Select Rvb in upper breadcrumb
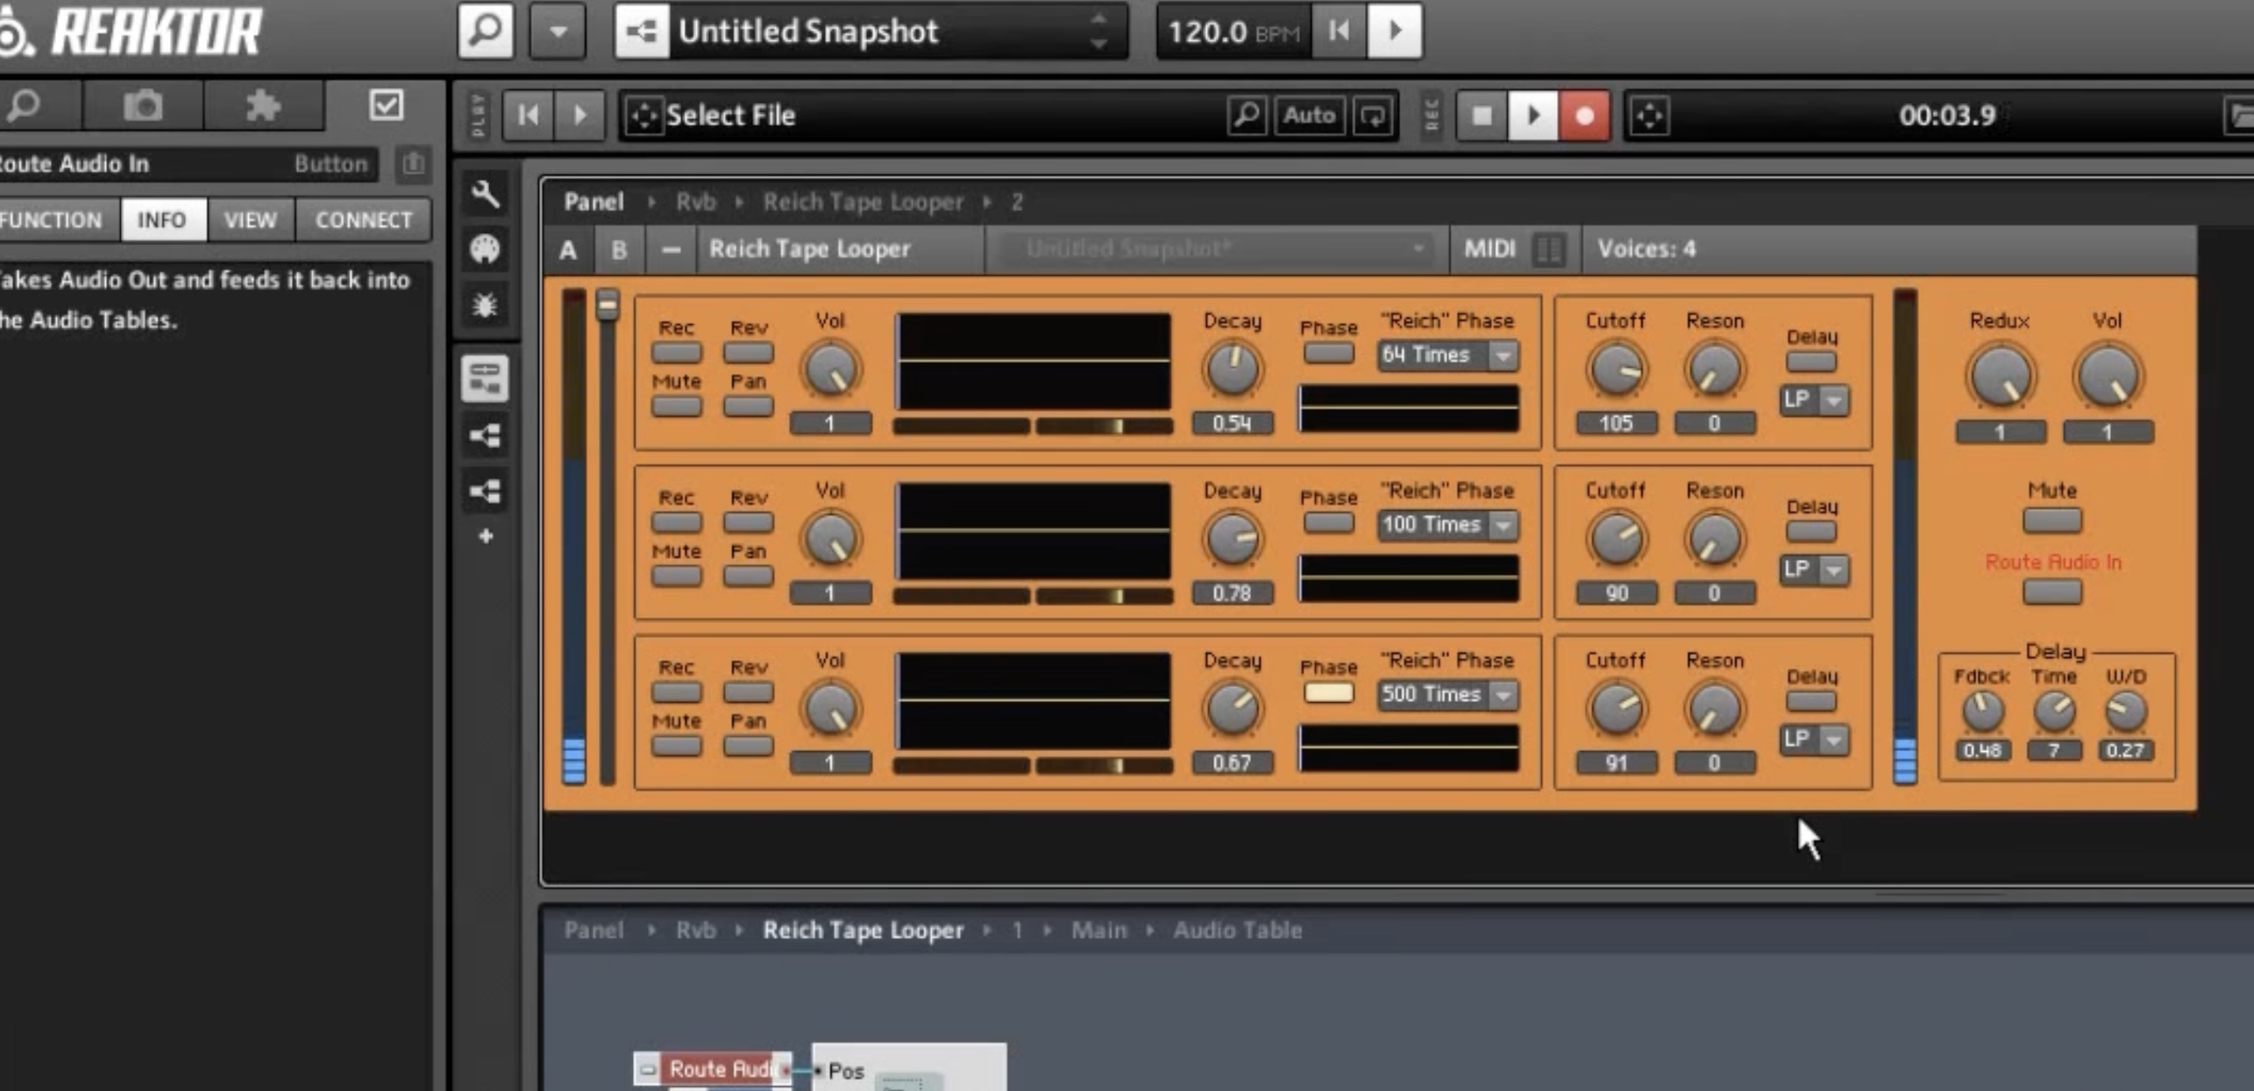 [695, 202]
